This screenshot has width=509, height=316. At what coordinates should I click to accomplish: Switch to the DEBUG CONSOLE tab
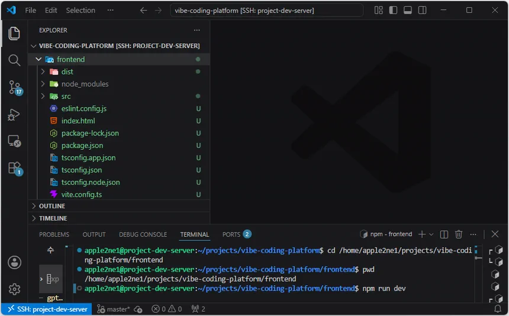pyautogui.click(x=143, y=234)
